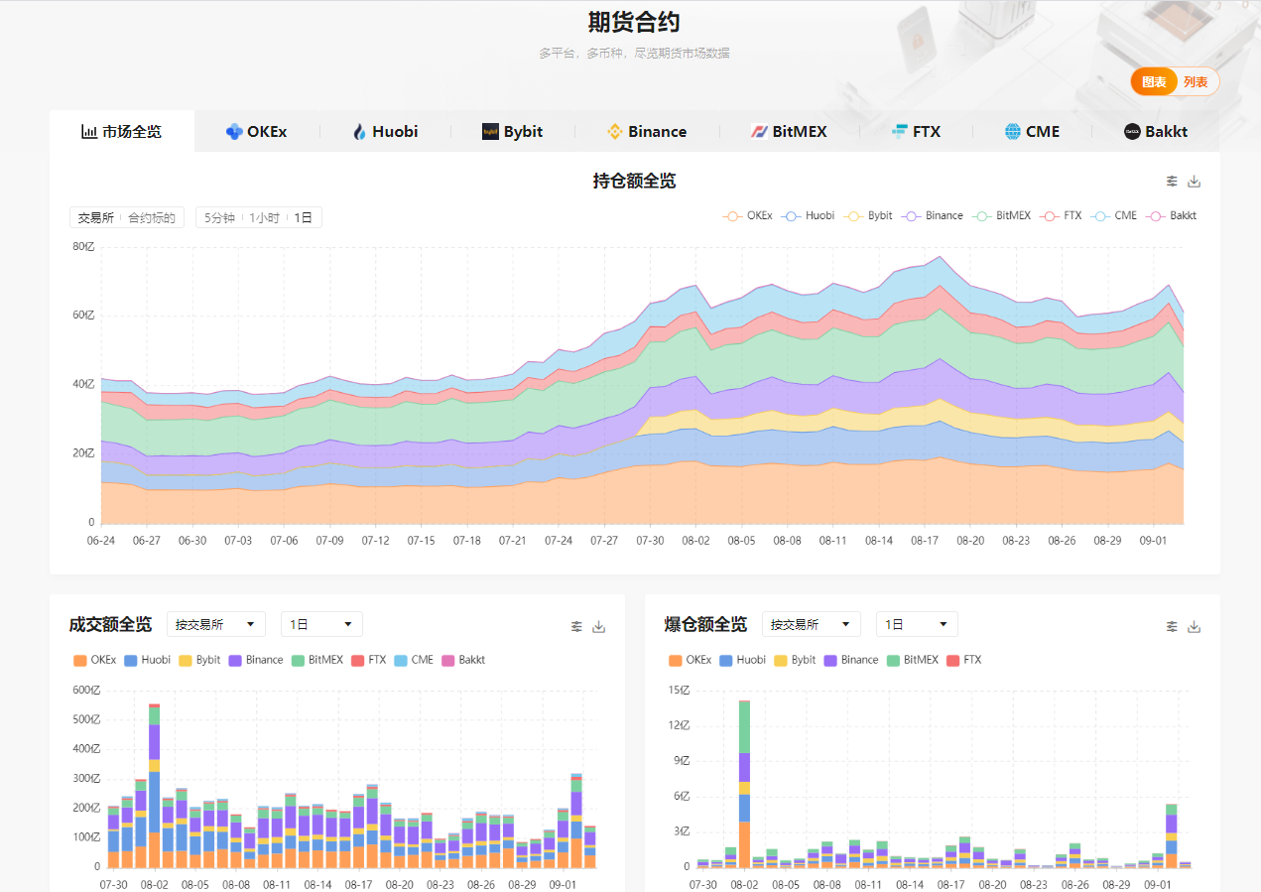The width and height of the screenshot is (1261, 892).
Task: Hide the OKEx series in 成交额全览 legend
Action: pos(93,660)
